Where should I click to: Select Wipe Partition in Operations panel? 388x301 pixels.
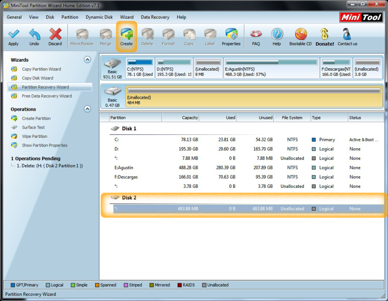pyautogui.click(x=35, y=136)
